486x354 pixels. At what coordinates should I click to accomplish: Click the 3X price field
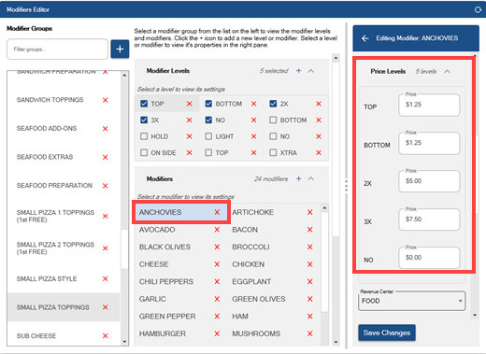pos(429,219)
